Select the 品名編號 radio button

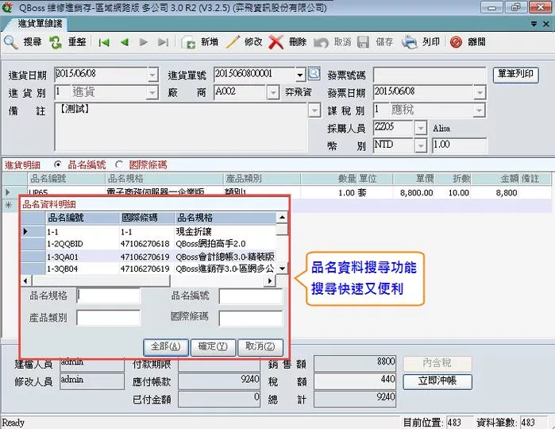pyautogui.click(x=60, y=165)
